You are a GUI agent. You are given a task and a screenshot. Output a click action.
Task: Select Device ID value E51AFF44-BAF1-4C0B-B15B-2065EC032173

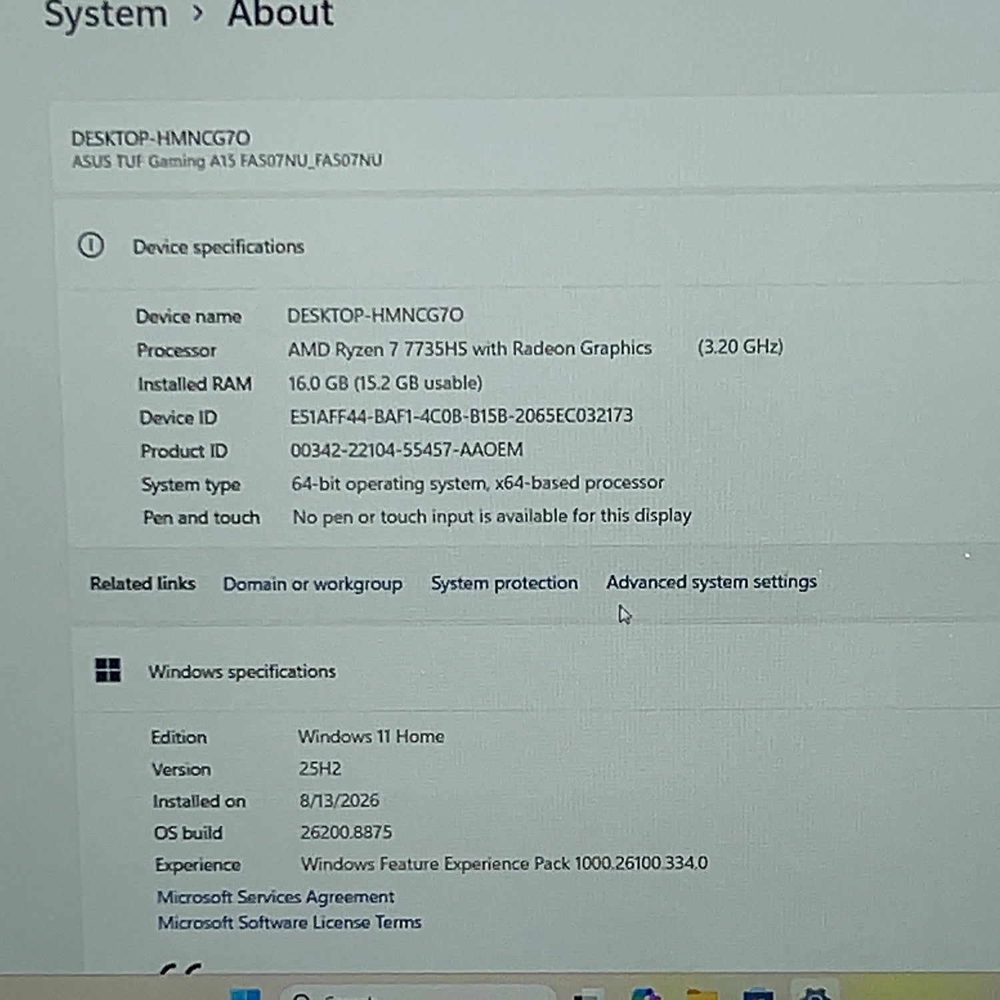(x=461, y=416)
